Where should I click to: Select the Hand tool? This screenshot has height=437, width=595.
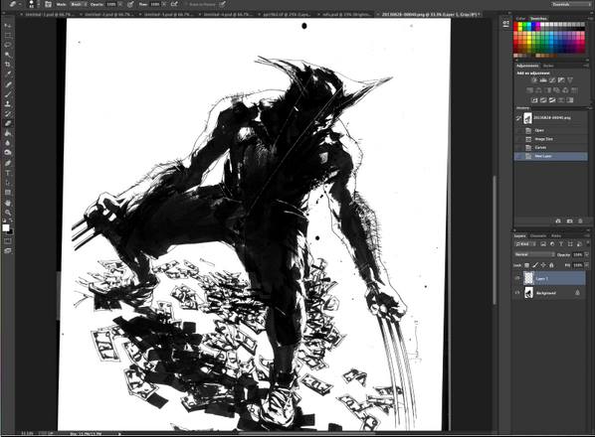click(8, 203)
